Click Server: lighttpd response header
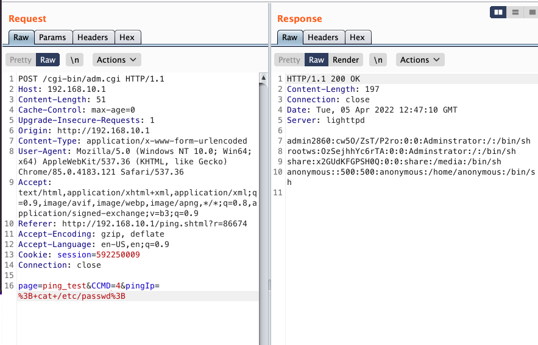538x345 pixels. 326,120
